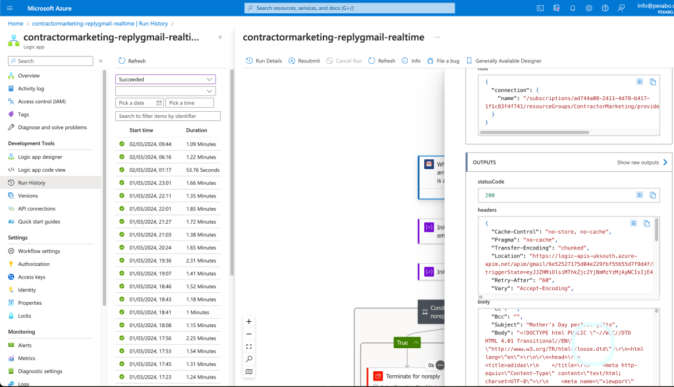Open Logic app designer
The image size is (674, 387).
pos(40,157)
